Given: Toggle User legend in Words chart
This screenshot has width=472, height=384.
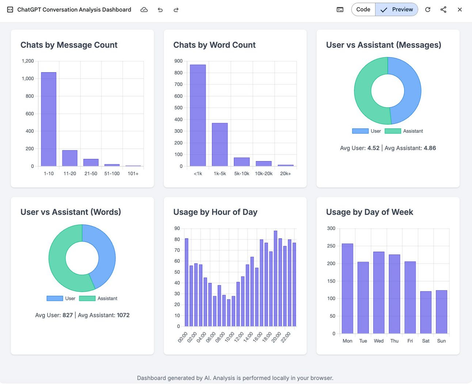Looking at the screenshot, I should pos(61,298).
